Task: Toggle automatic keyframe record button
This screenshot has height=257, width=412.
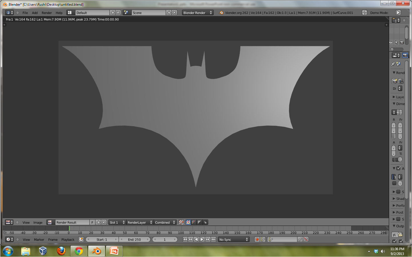Action: coord(257,239)
